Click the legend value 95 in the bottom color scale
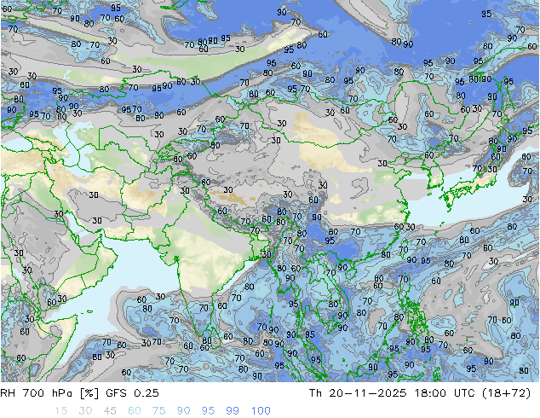 [208, 411]
